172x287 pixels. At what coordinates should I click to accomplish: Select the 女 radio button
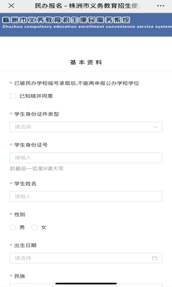pyautogui.click(x=34, y=227)
